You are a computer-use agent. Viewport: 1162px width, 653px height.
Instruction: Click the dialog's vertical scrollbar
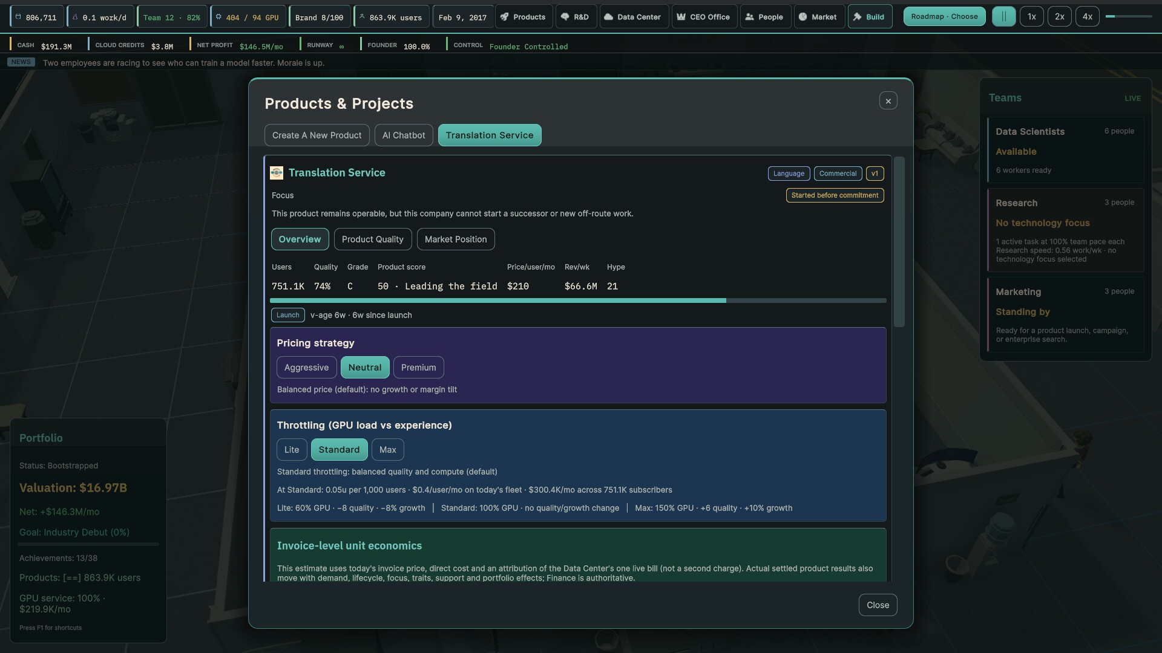click(899, 242)
